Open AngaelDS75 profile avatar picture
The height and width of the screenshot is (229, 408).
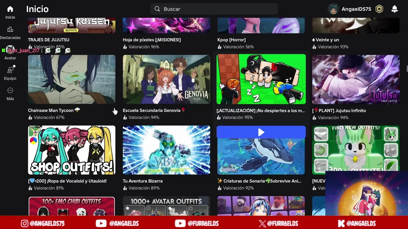(333, 9)
